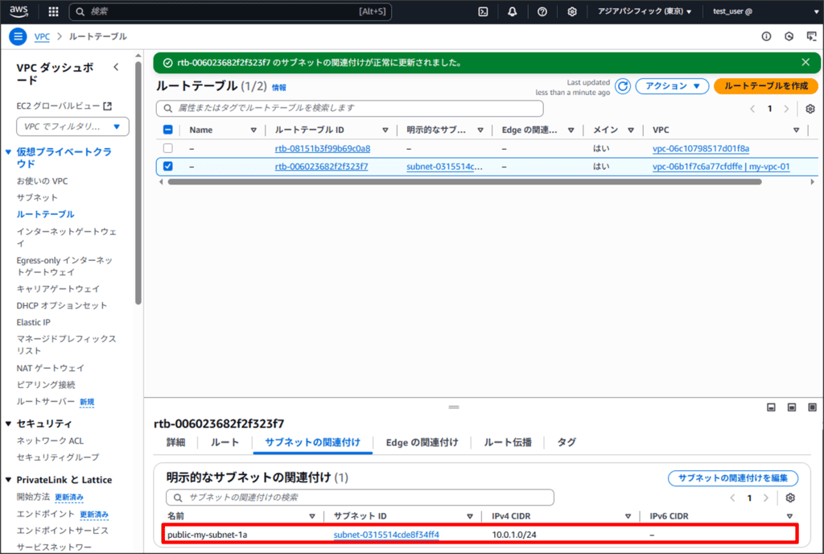
Task: Open the region selector アジアパシフィック (東京)
Action: coord(644,12)
